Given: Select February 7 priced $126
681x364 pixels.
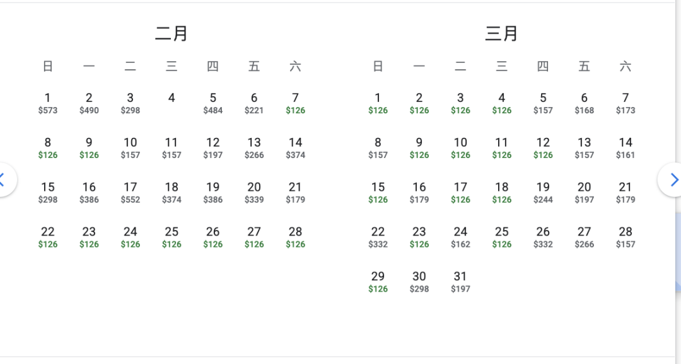Looking at the screenshot, I should coord(295,103).
